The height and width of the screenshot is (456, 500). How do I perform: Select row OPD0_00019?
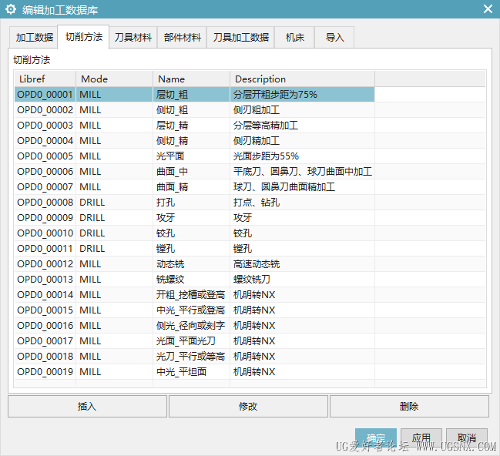[x=194, y=372]
